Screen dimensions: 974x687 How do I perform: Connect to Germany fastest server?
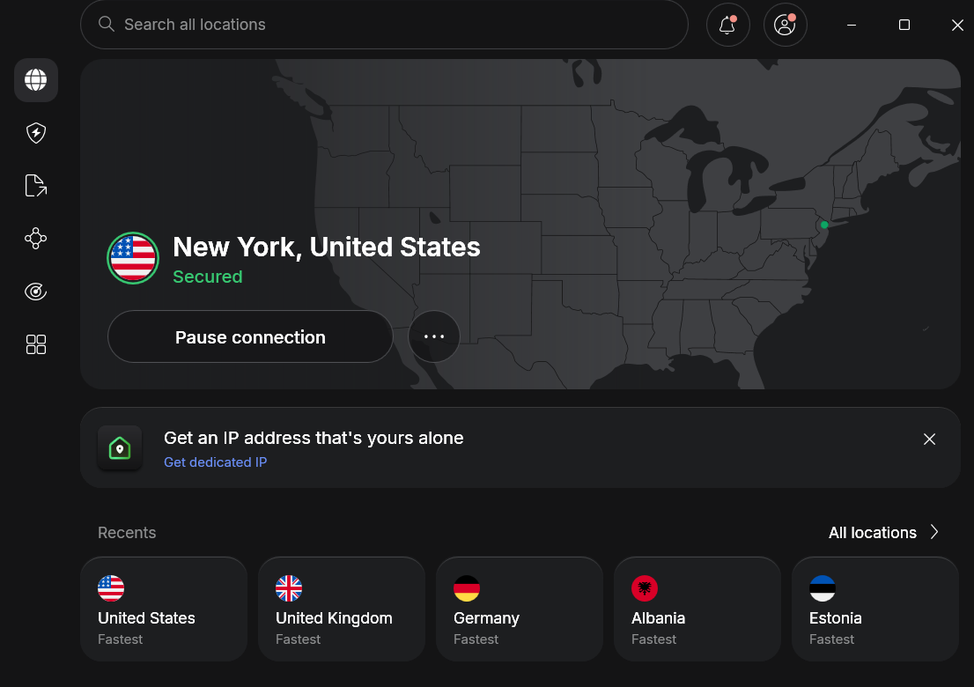(x=519, y=609)
